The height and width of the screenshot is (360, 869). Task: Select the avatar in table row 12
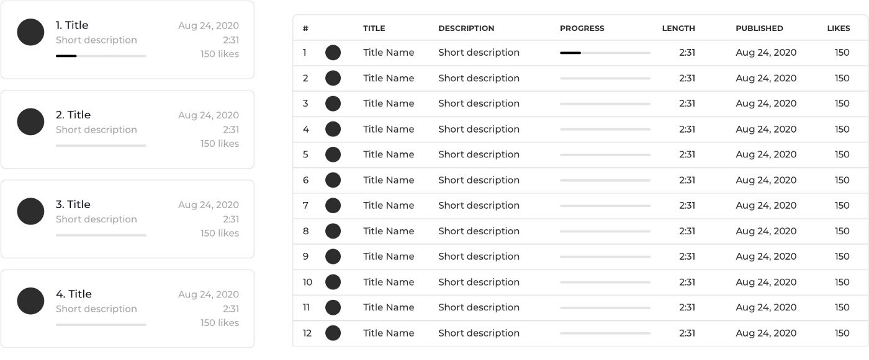[333, 333]
